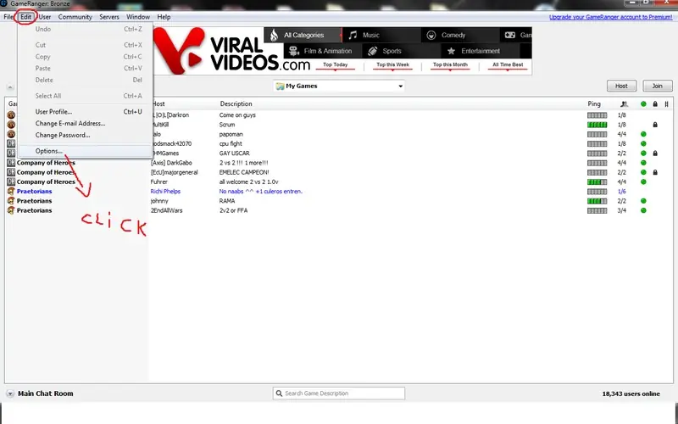
Task: Collapse the banner using the small up-arrow
Action: click(10, 87)
